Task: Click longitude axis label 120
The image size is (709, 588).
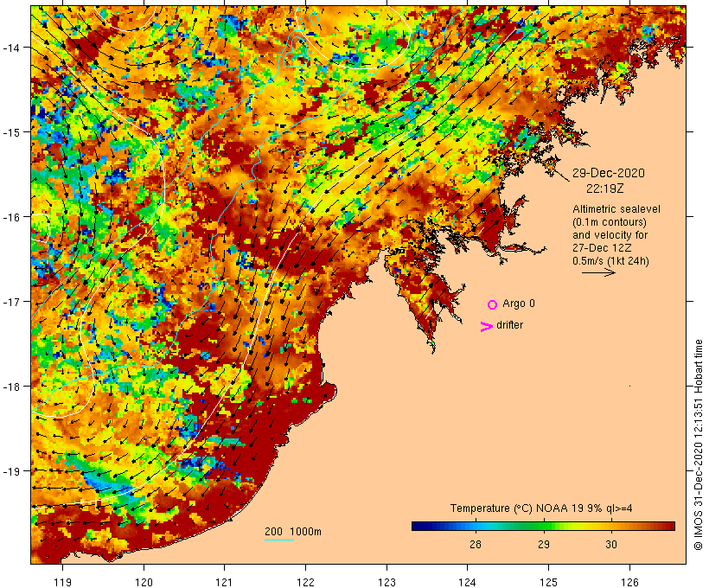Action: pos(144,582)
